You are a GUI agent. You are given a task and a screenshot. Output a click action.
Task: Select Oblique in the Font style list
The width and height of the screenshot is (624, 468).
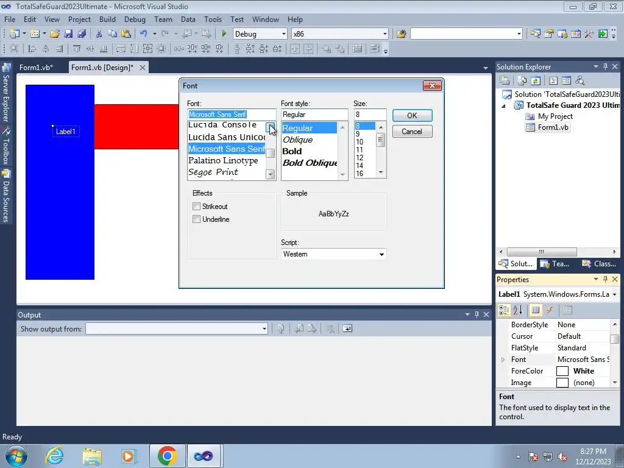pyautogui.click(x=297, y=140)
